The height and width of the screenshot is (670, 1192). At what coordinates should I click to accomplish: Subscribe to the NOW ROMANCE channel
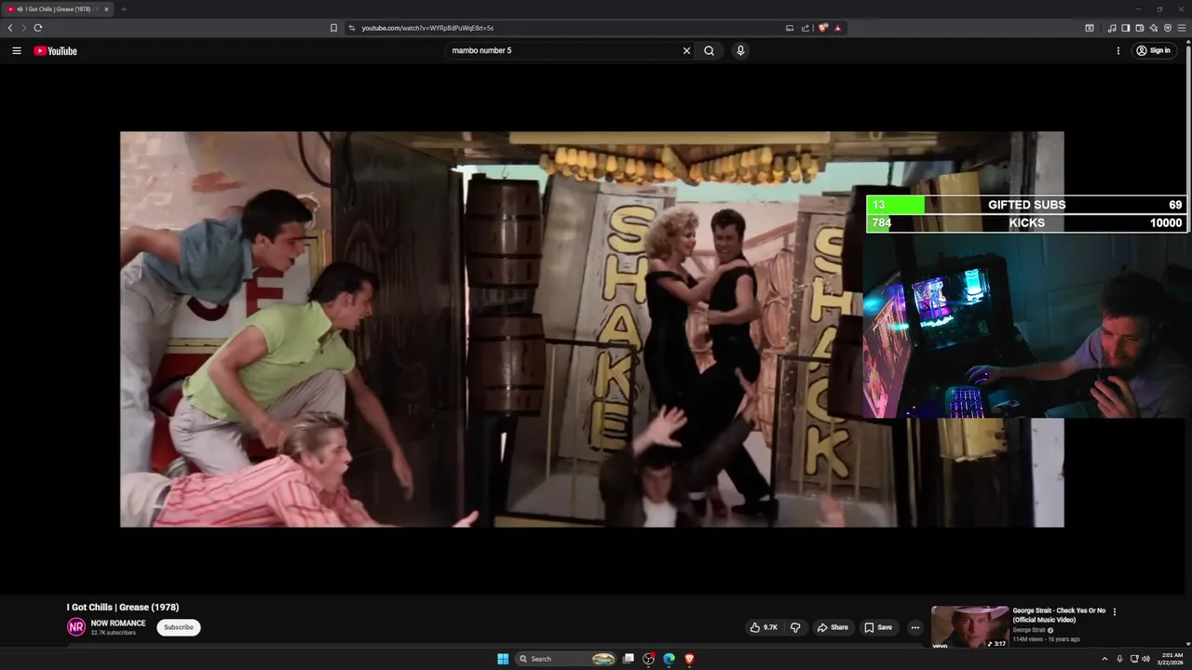[179, 627]
